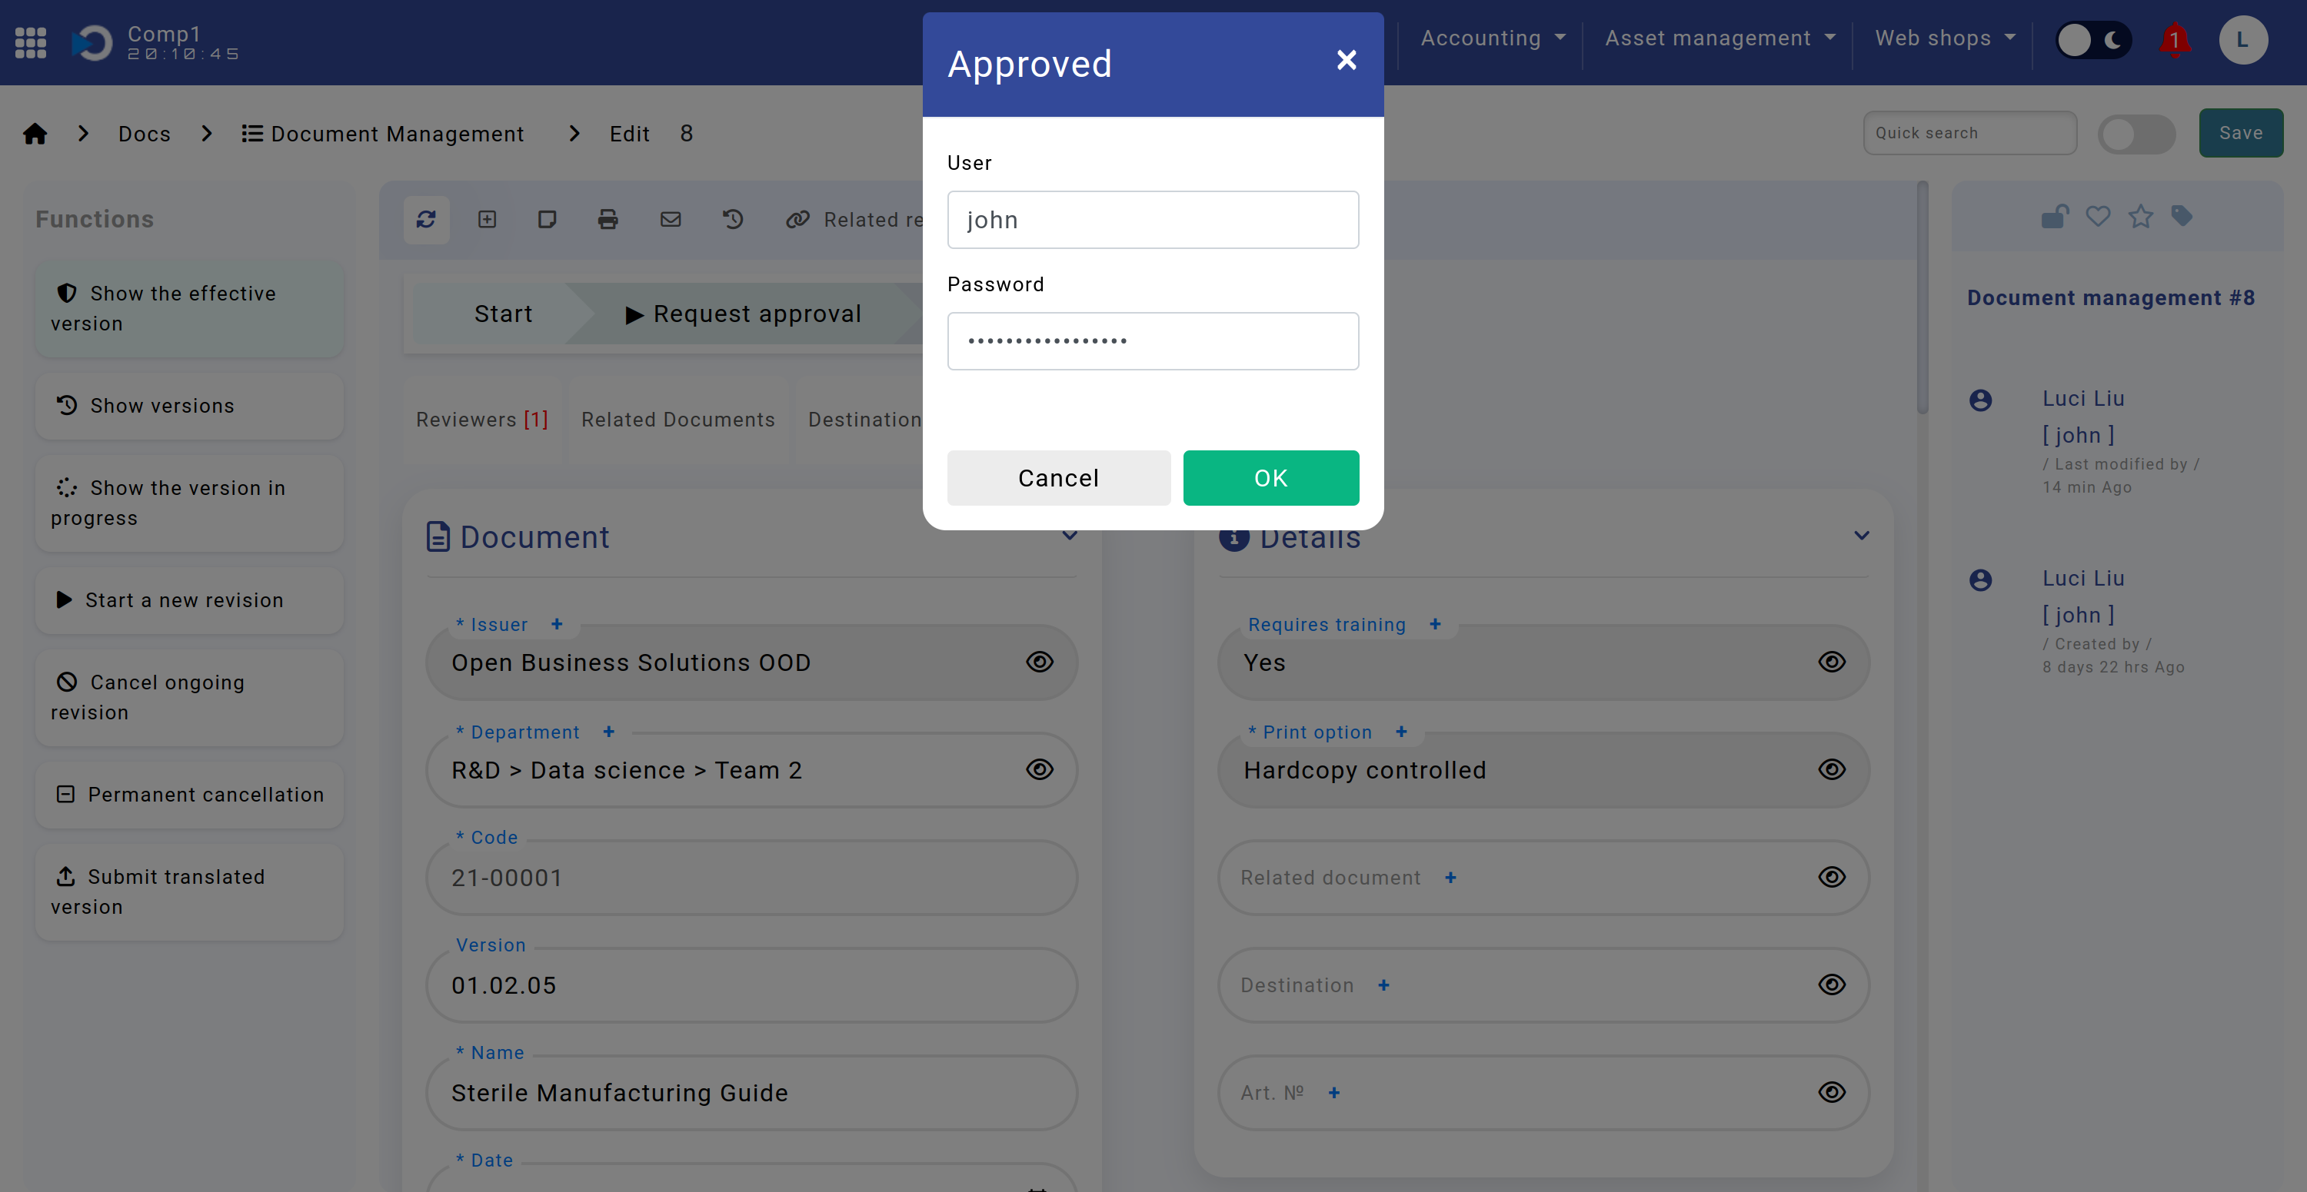2307x1192 pixels.
Task: Click the email envelope icon in toolbar
Action: (x=671, y=219)
